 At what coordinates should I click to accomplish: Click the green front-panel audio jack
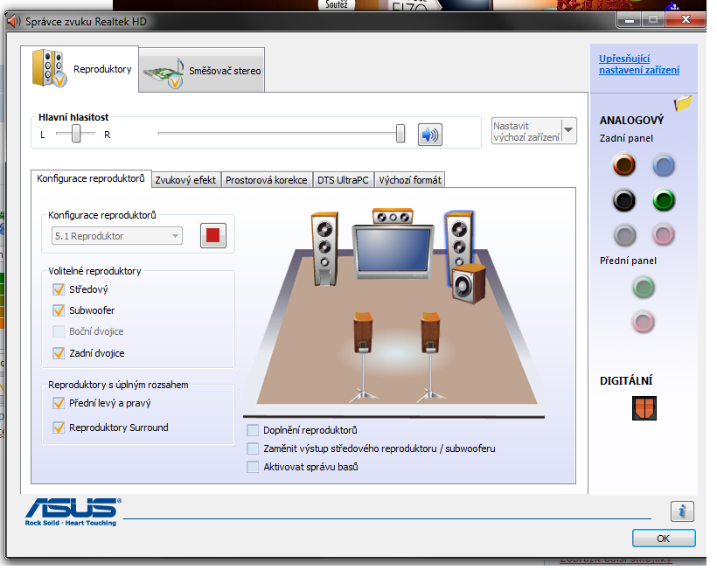point(644,288)
